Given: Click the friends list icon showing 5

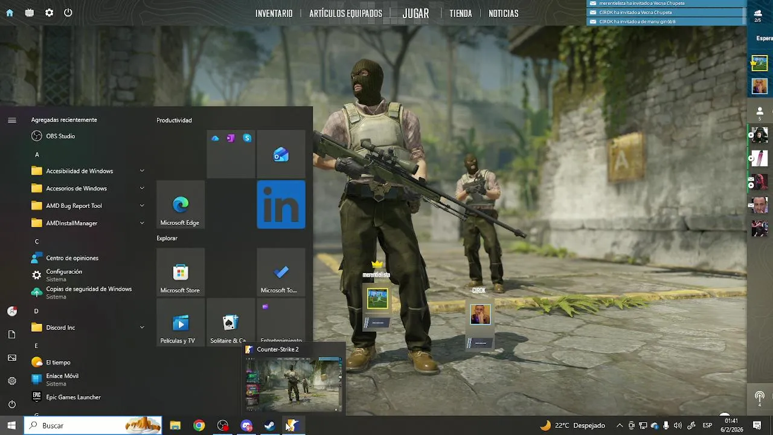Looking at the screenshot, I should point(760,112).
